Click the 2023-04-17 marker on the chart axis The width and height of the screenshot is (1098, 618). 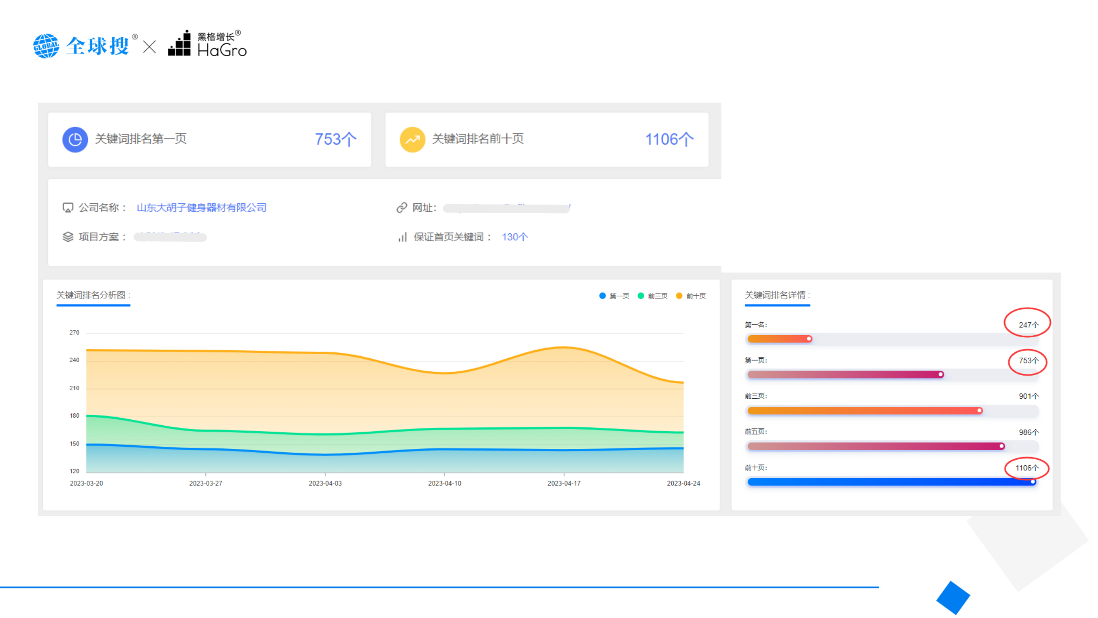[564, 483]
